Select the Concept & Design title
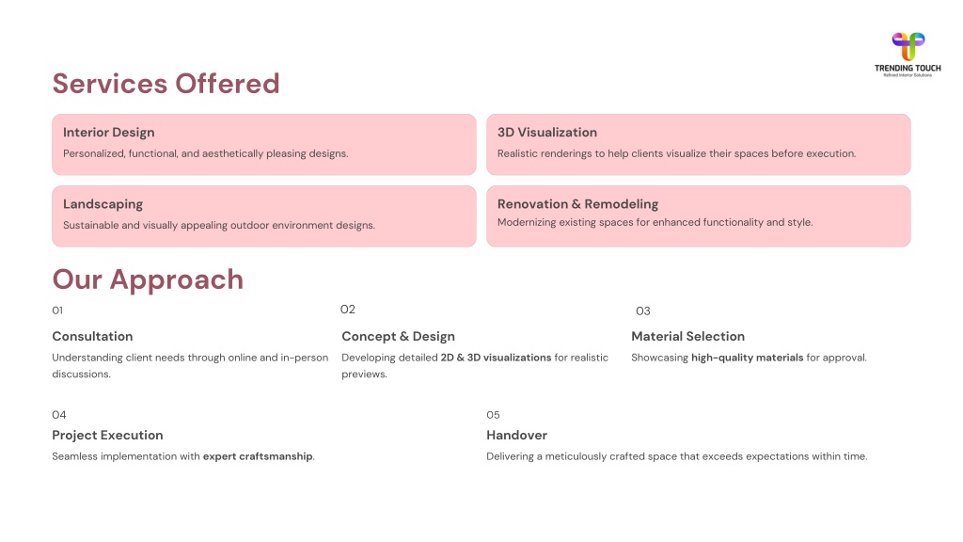This screenshot has width=963, height=542. [x=398, y=337]
